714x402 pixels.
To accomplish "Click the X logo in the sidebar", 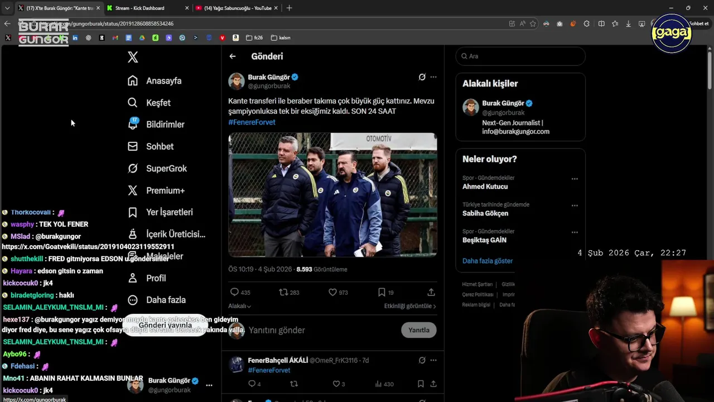I will click(133, 57).
